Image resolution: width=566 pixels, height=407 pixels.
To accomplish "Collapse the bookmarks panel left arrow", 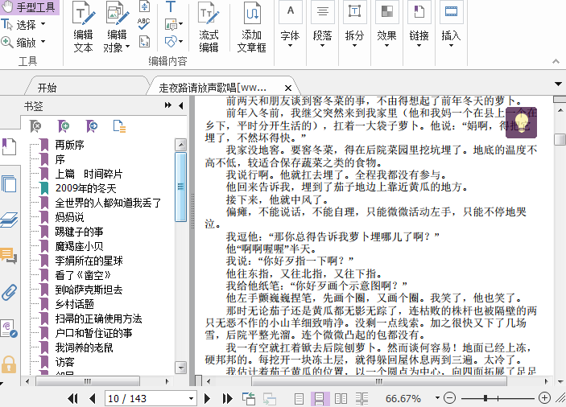I will click(x=181, y=105).
